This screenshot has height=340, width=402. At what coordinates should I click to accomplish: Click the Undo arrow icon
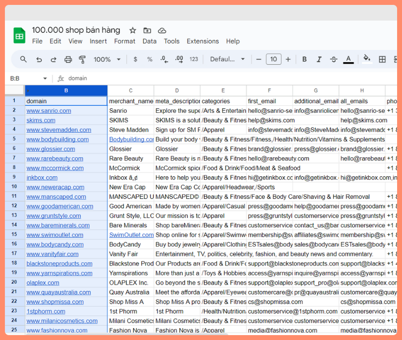tap(39, 59)
